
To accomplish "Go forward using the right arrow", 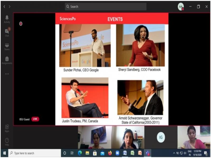I will coord(9,7).
